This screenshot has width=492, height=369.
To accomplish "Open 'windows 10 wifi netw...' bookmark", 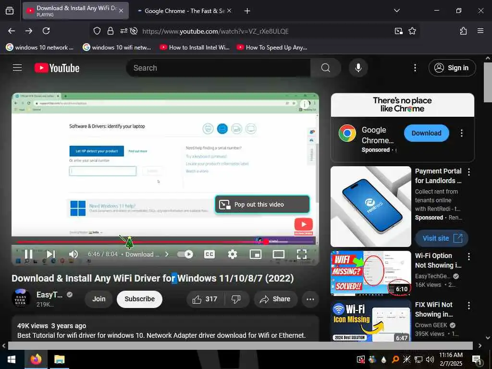I will (x=117, y=48).
